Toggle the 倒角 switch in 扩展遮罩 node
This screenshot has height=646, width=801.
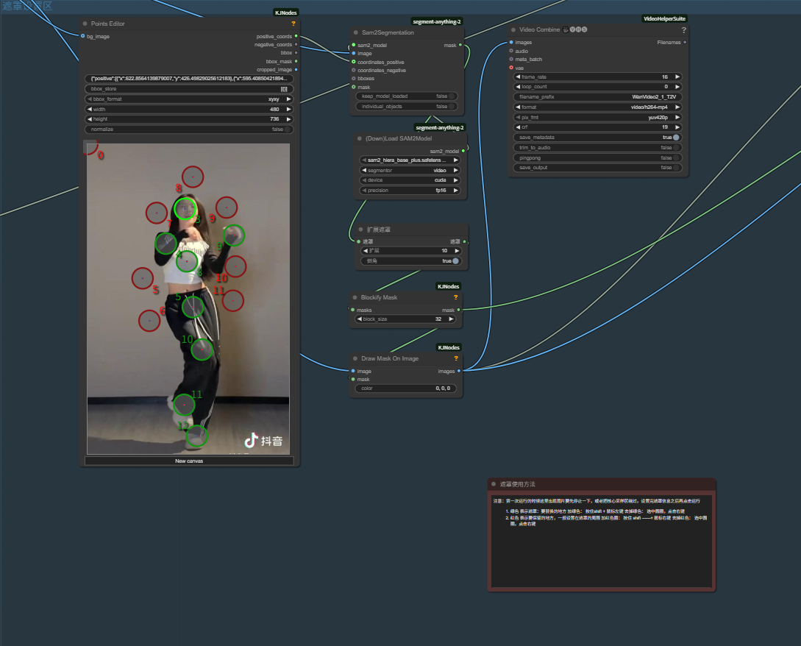pyautogui.click(x=455, y=260)
